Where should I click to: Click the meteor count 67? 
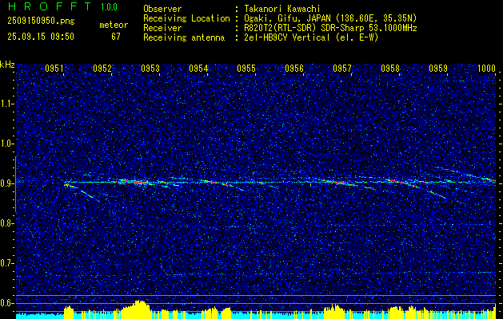coord(116,37)
